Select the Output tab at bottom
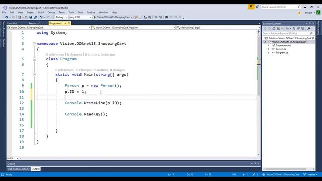Viewport: 322px width, 181px height. point(36,169)
